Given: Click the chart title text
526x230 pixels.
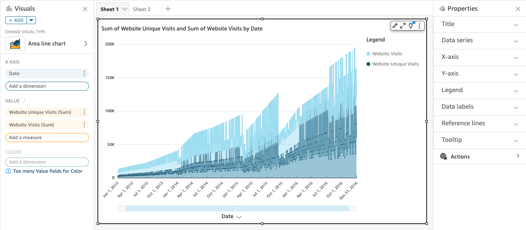Looking at the screenshot, I should [182, 28].
